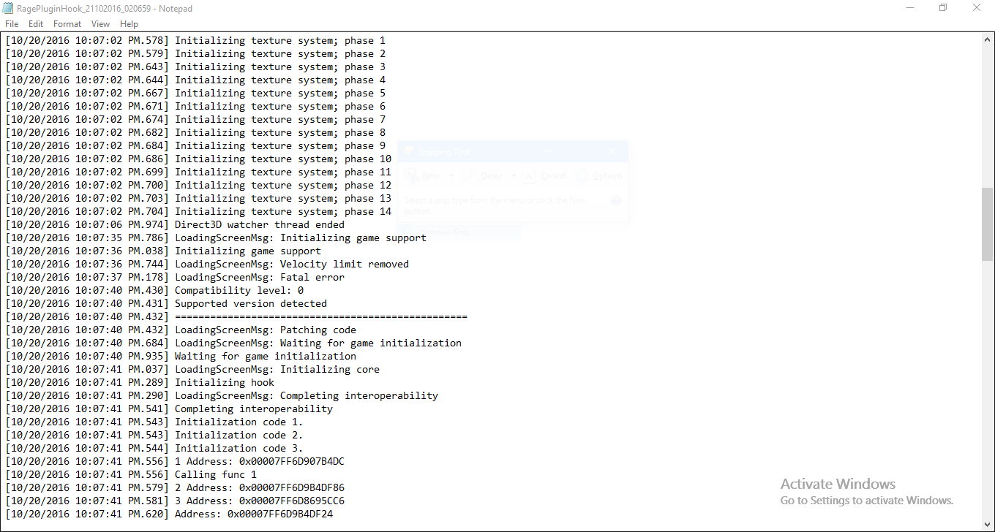Click 'LoadingScreenMsg: Initializing game support' line

216,238
